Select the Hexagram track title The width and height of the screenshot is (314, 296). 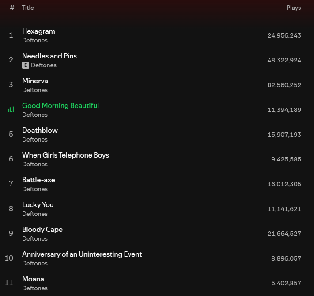(x=38, y=31)
